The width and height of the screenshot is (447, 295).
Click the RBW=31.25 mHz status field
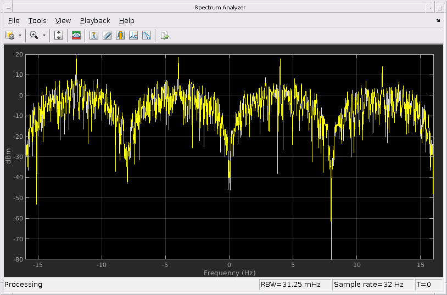click(295, 284)
